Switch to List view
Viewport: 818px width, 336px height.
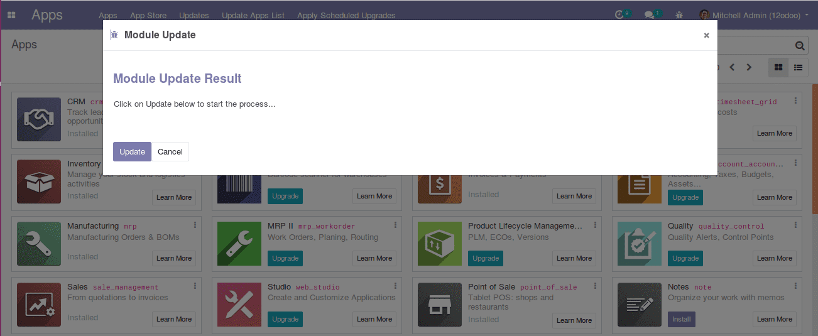pyautogui.click(x=798, y=67)
